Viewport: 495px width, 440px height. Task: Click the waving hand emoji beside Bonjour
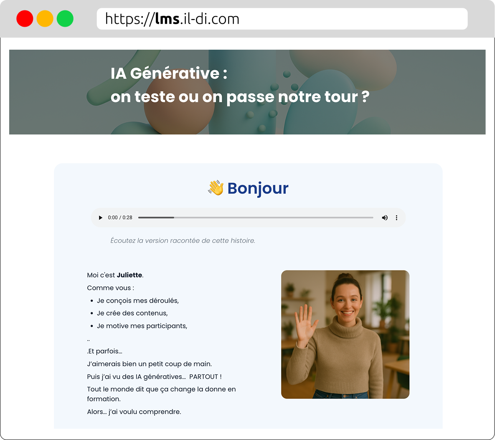click(216, 188)
